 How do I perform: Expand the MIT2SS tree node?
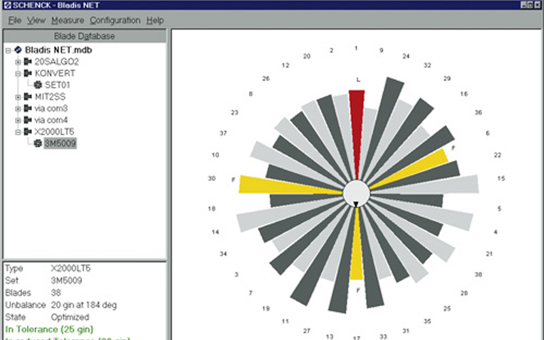pos(18,97)
